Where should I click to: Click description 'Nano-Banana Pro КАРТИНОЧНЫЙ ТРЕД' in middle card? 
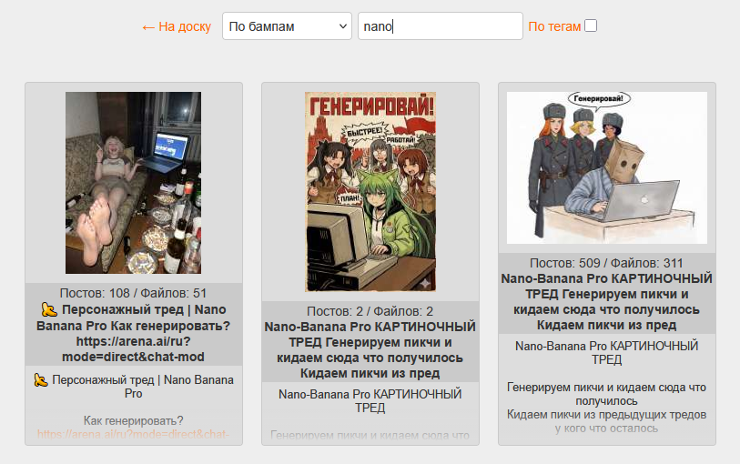(x=370, y=401)
